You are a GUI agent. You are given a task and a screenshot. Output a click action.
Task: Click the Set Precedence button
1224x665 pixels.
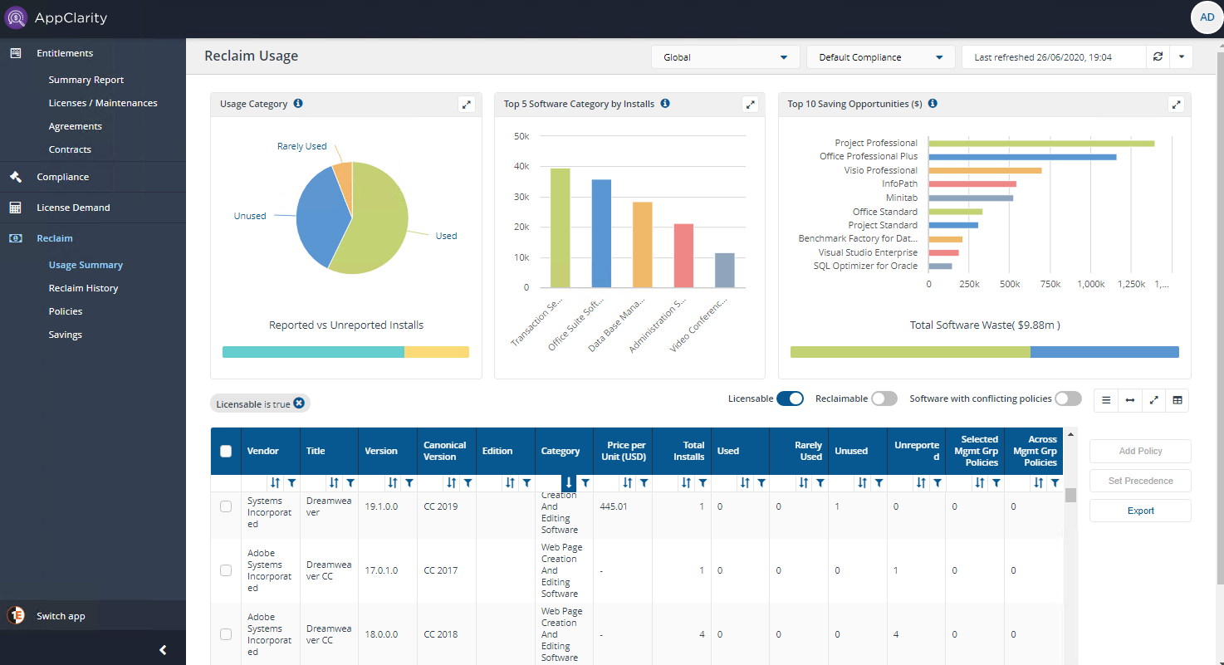1140,481
